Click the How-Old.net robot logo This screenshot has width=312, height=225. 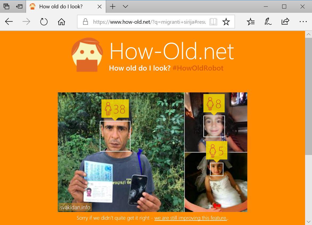coord(87,55)
